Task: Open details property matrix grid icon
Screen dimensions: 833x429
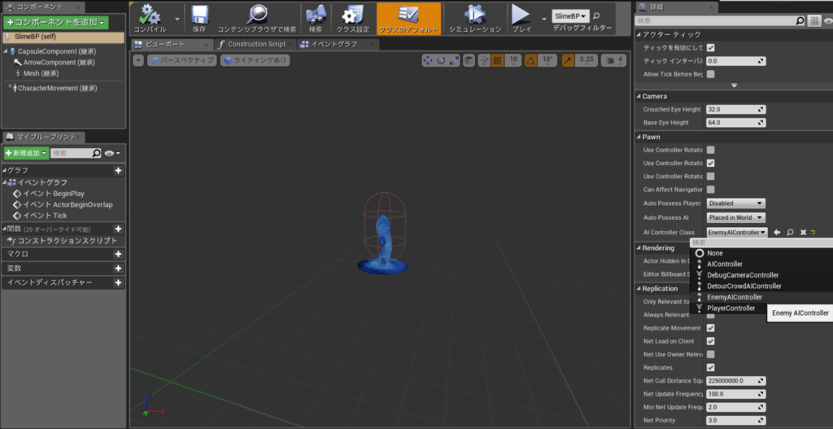Action: 813,20
